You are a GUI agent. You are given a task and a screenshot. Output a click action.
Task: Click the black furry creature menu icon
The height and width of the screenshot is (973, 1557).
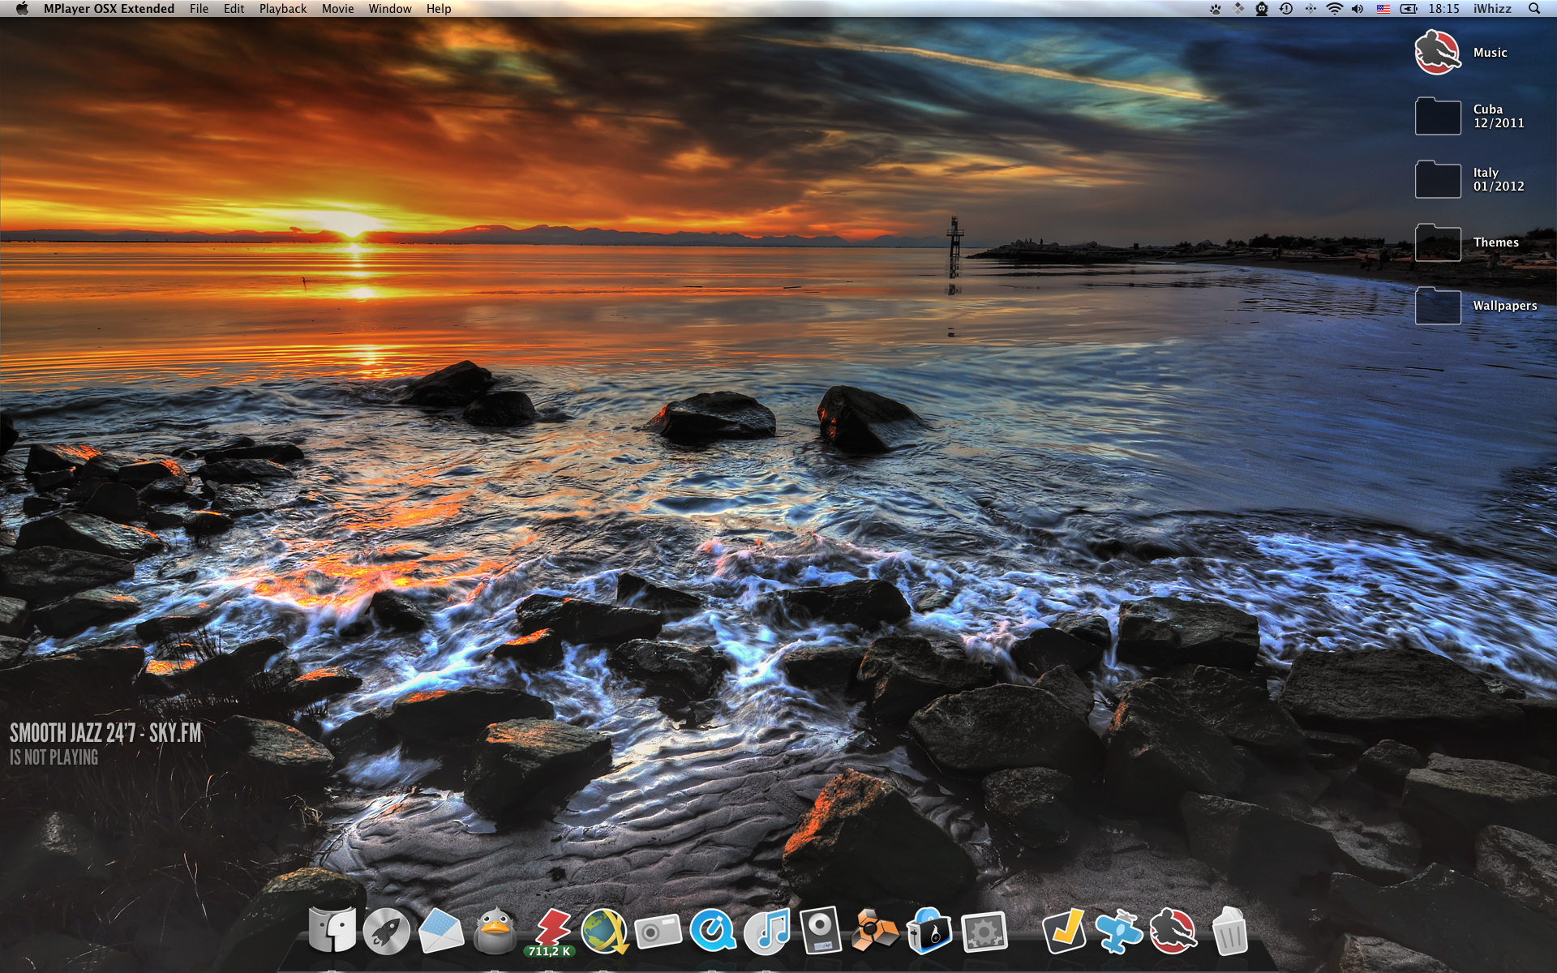coord(1262,9)
